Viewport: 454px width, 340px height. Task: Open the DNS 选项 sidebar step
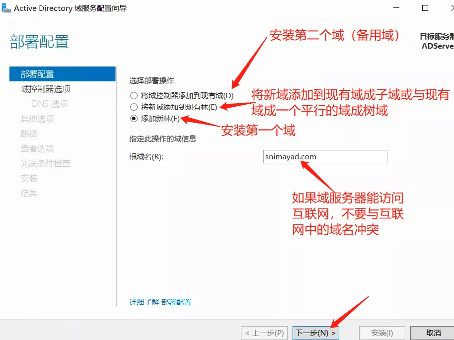[50, 104]
